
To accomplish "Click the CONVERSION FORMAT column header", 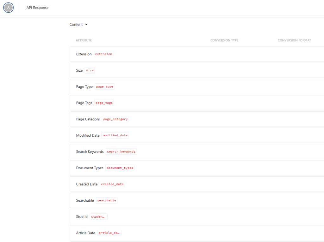I will coord(294,40).
